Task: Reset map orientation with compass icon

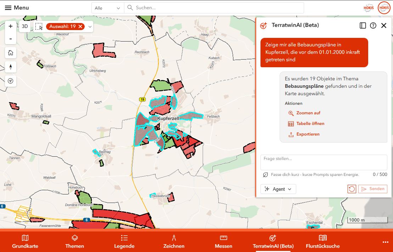Action: 11,67
